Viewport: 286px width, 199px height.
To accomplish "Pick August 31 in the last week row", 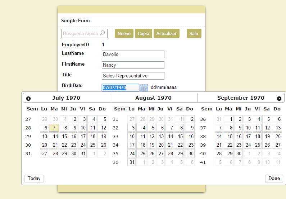I will (132, 162).
